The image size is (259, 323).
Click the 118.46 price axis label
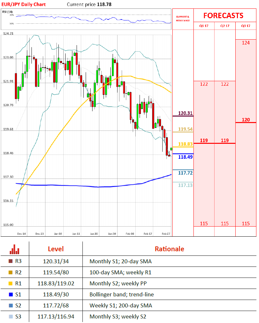coord(8,153)
